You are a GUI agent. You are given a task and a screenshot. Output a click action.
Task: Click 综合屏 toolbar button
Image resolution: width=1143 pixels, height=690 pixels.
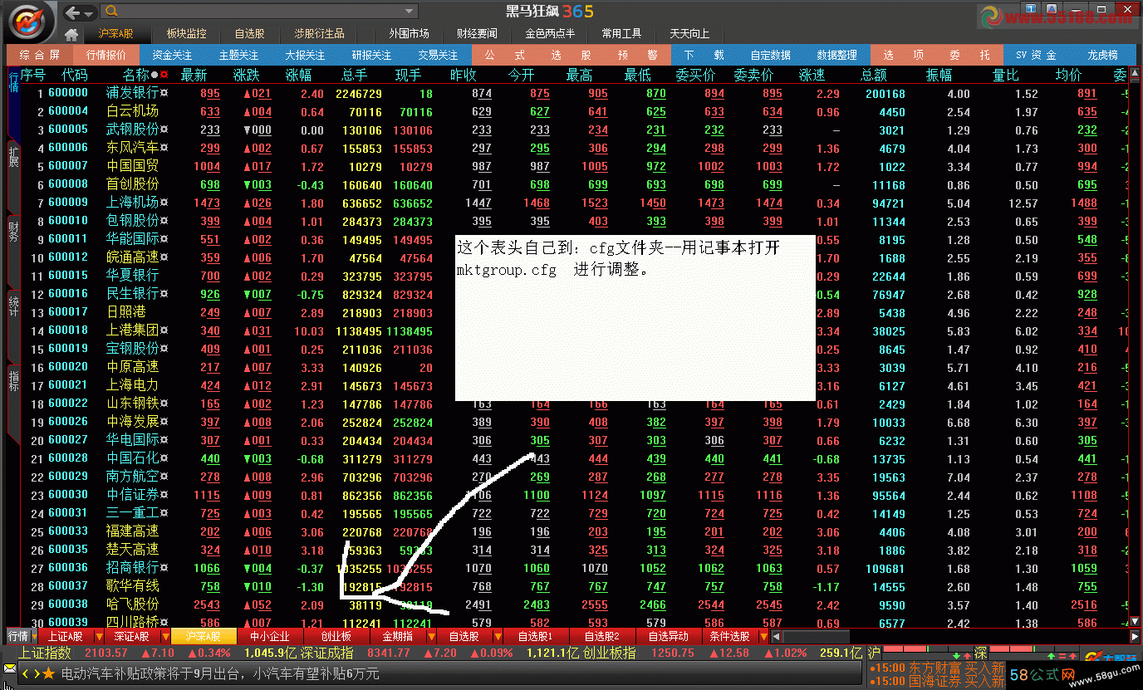click(x=40, y=55)
